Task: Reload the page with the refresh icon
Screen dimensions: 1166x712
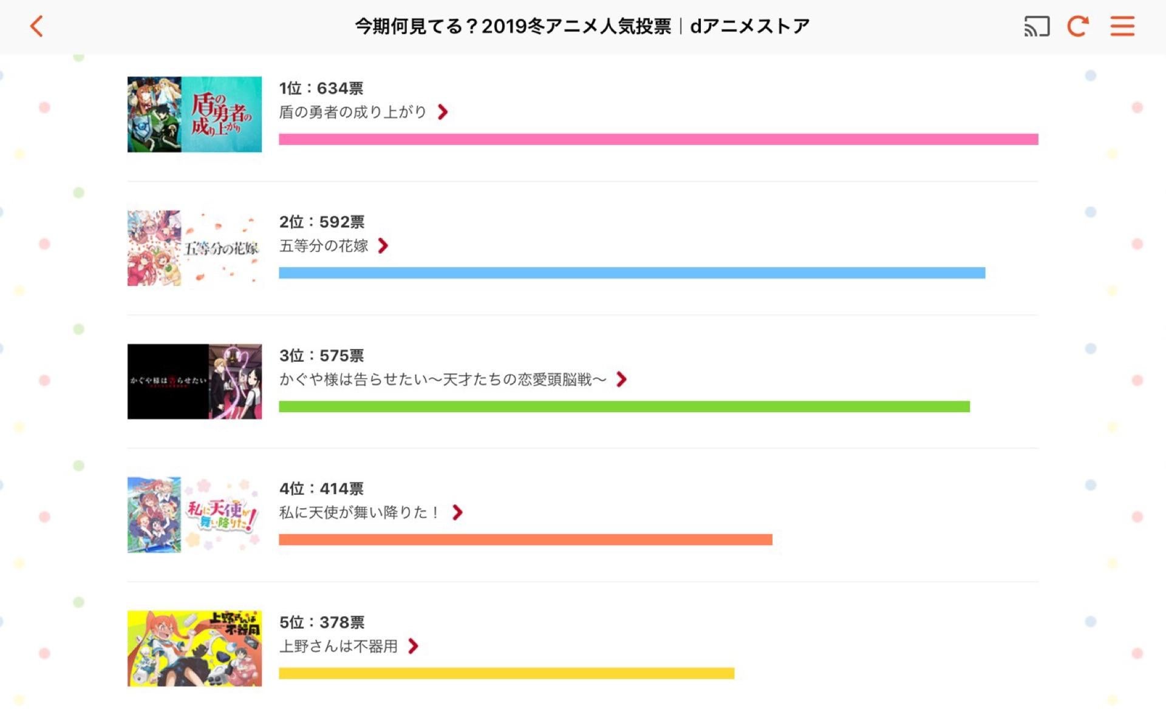Action: [x=1078, y=26]
